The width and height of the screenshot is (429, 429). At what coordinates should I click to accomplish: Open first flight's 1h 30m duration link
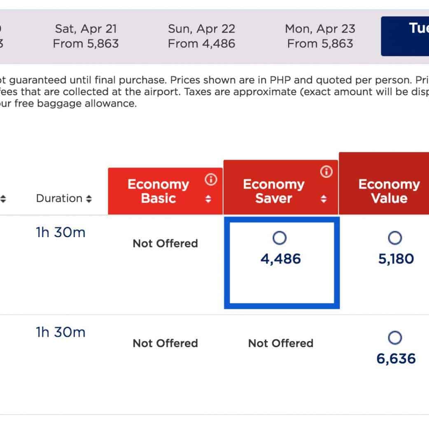coord(61,233)
